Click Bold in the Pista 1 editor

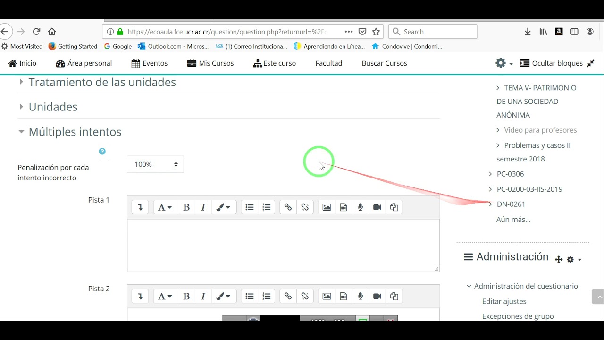(186, 207)
